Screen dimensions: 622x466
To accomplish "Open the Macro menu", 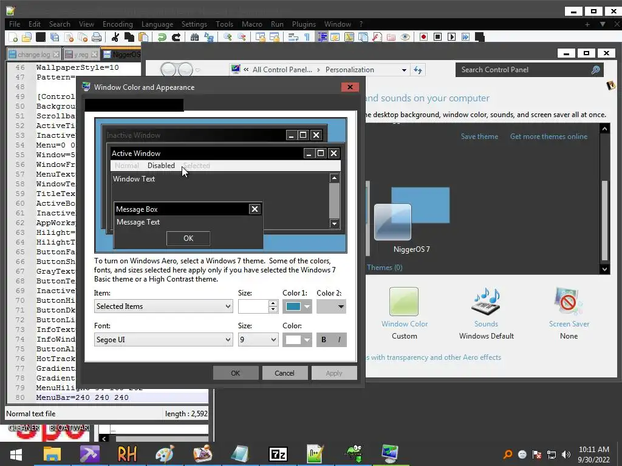I will click(252, 24).
